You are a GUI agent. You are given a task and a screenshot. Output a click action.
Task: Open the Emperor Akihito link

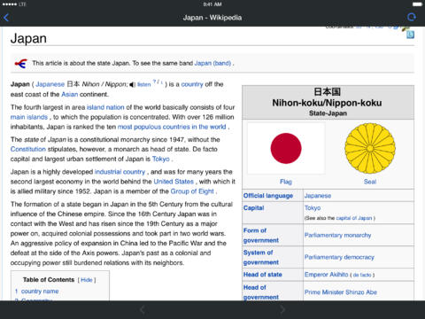tap(327, 275)
